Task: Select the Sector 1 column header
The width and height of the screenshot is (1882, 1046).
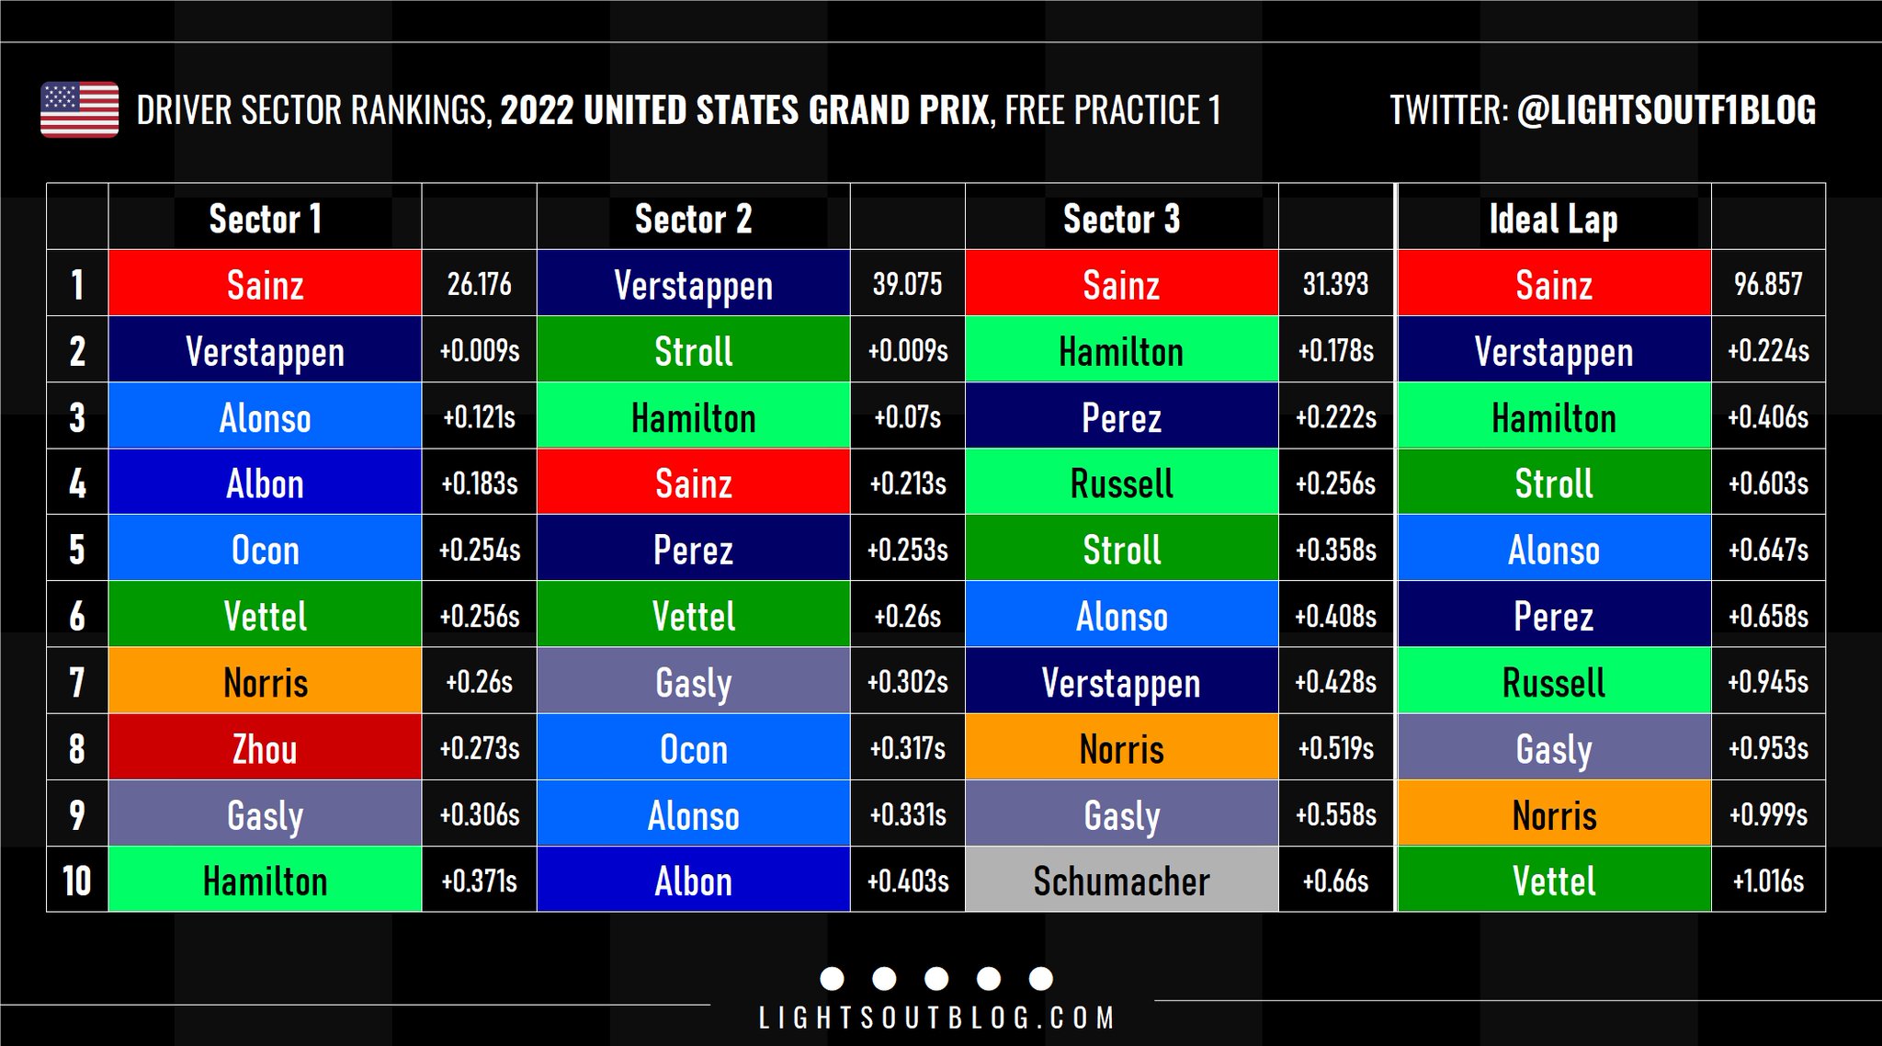Action: point(265,219)
